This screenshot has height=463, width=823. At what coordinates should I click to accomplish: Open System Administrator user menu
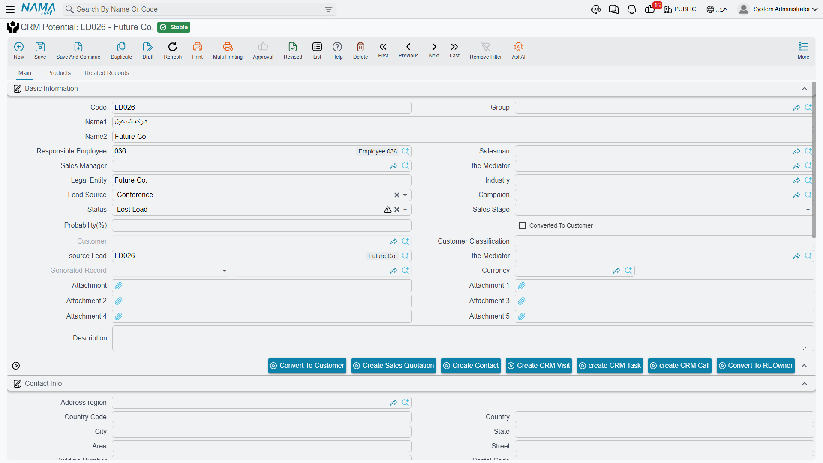pyautogui.click(x=778, y=9)
